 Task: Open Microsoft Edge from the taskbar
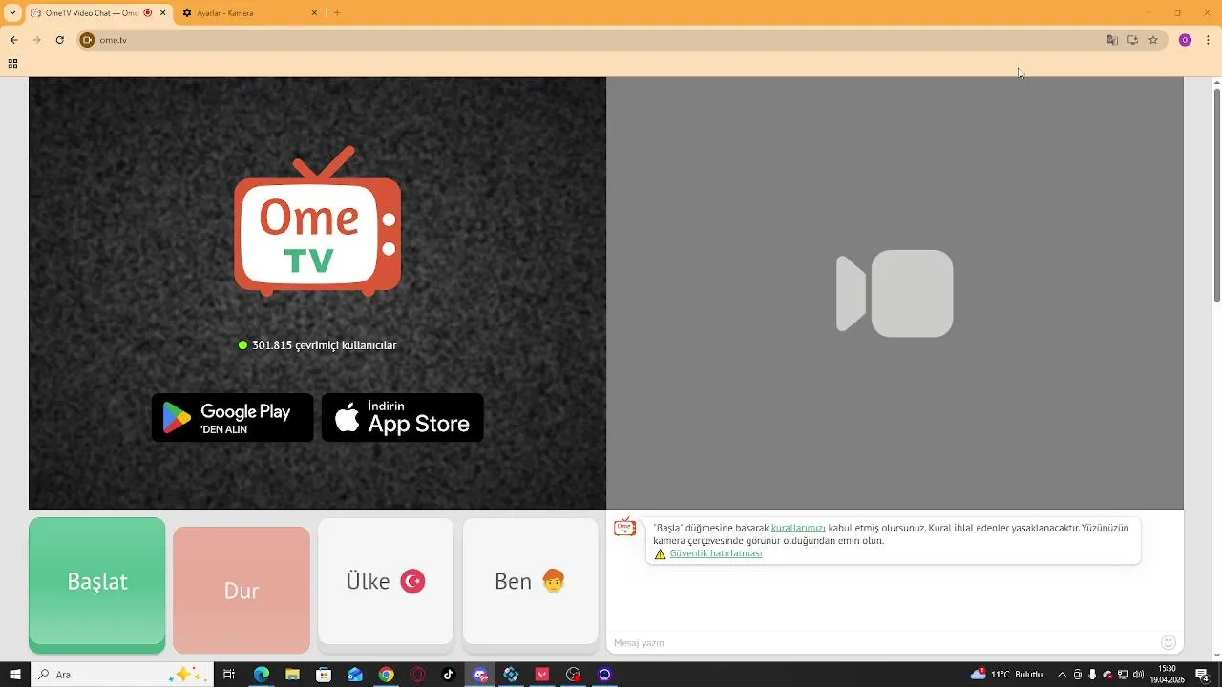[262, 675]
